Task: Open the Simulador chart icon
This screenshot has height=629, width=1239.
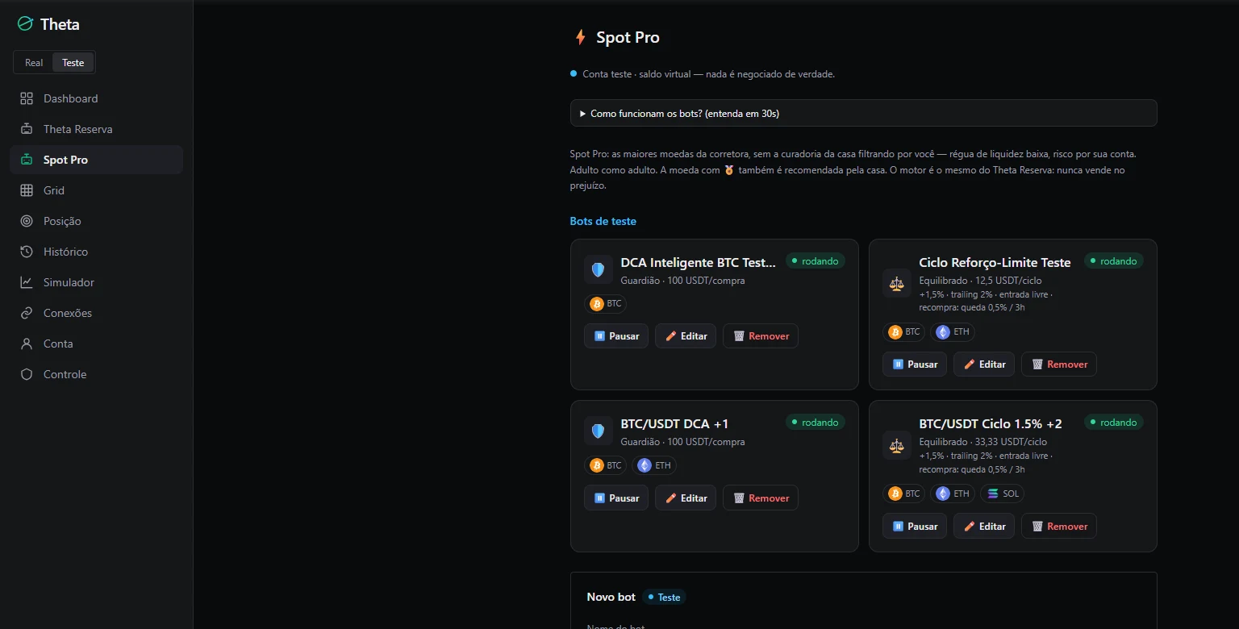Action: tap(27, 282)
